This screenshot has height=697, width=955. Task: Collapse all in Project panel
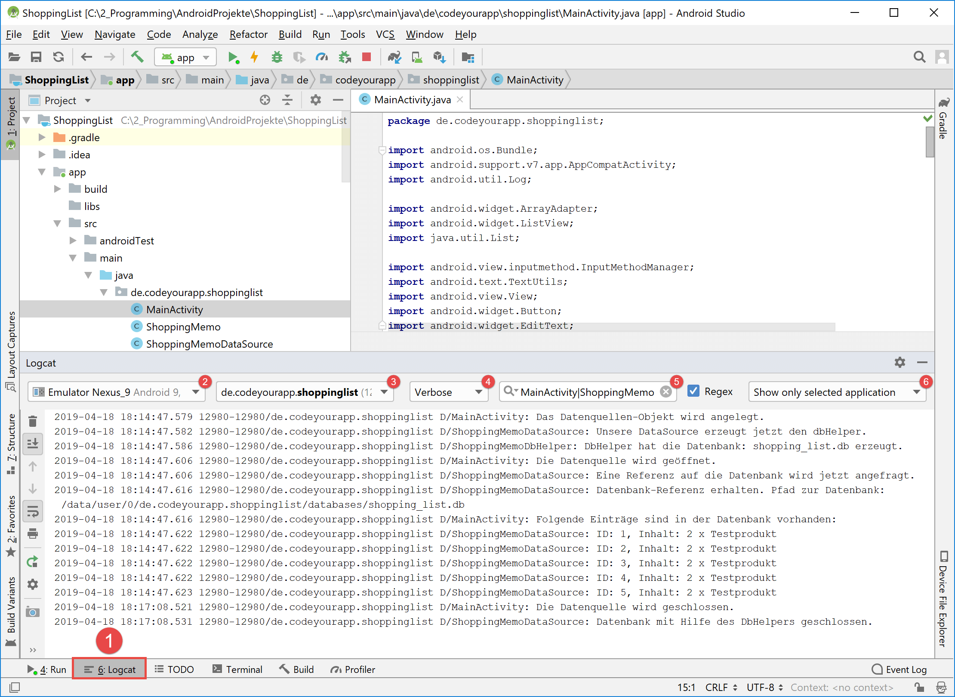click(x=287, y=100)
